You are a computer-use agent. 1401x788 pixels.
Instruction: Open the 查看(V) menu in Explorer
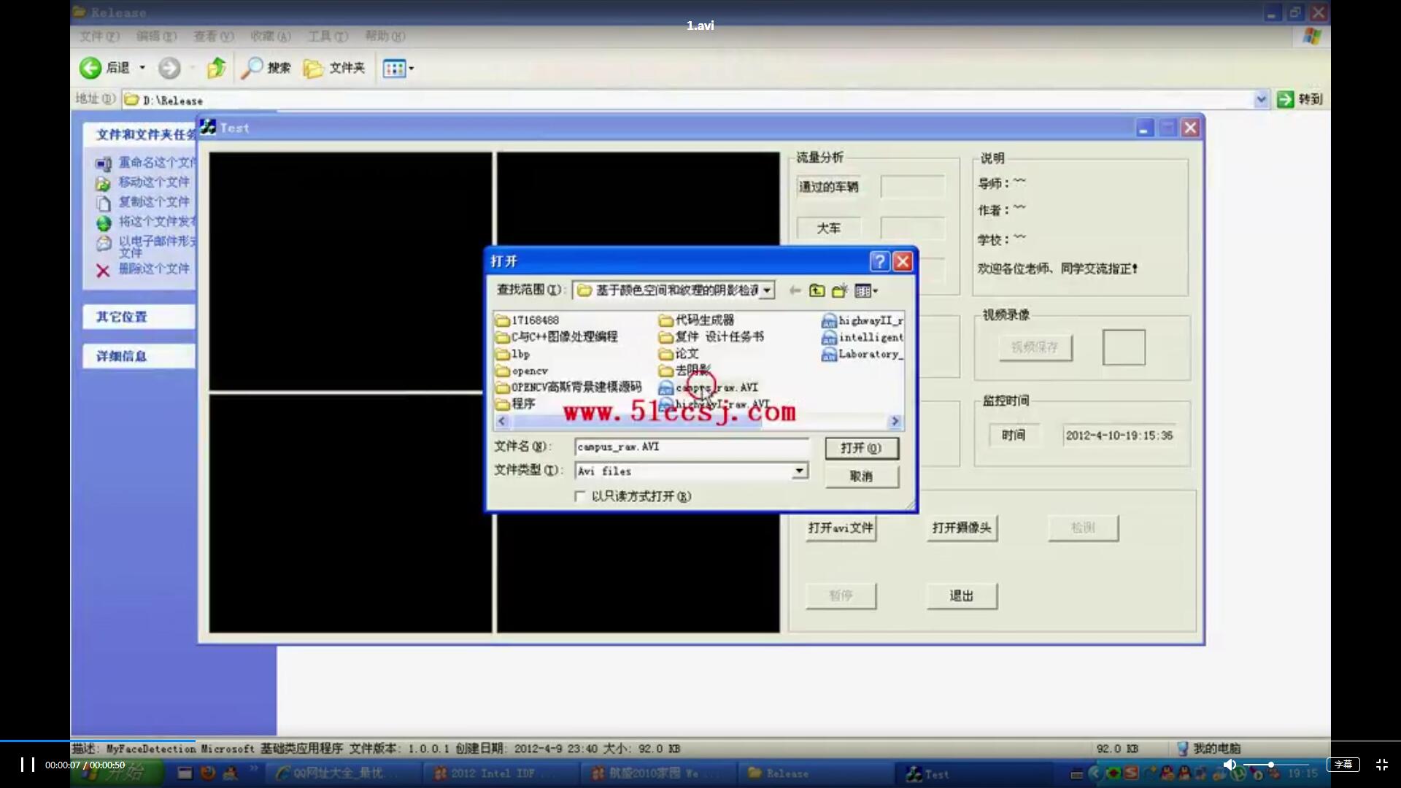click(x=213, y=36)
